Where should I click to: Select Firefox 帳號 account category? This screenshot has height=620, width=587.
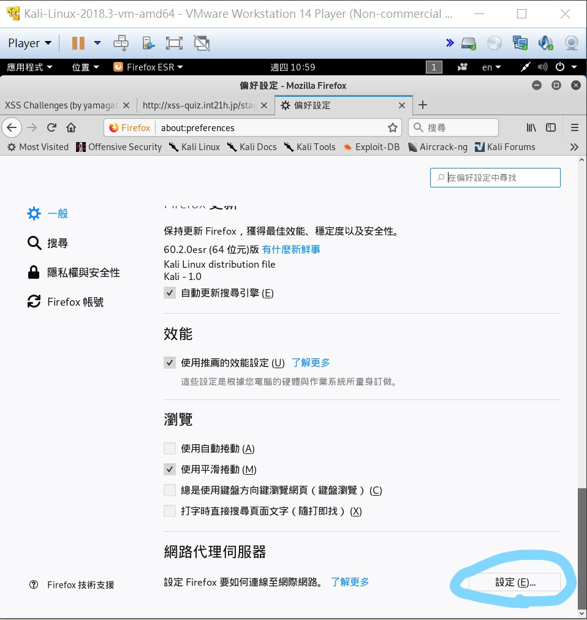point(66,301)
